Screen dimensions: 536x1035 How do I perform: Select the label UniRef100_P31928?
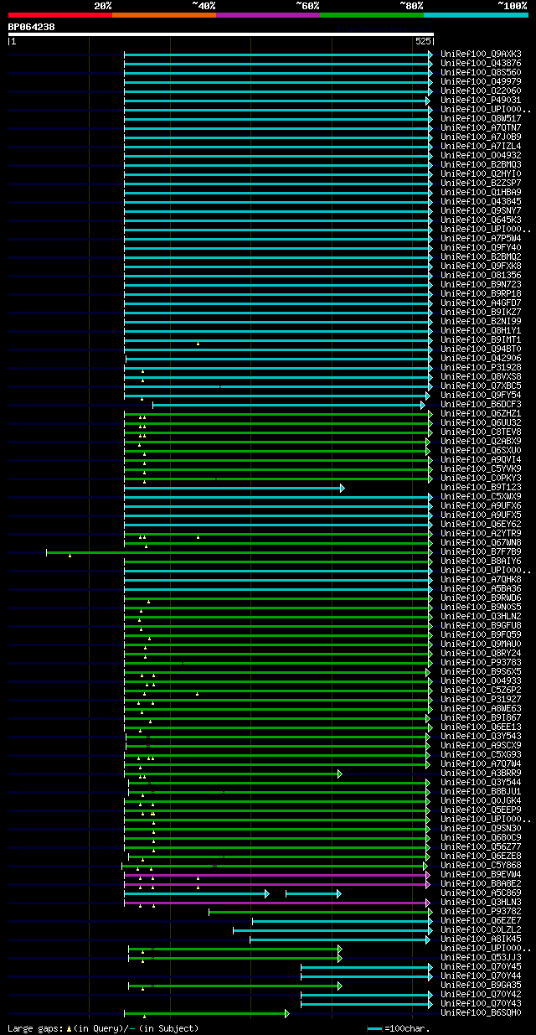tap(481, 368)
